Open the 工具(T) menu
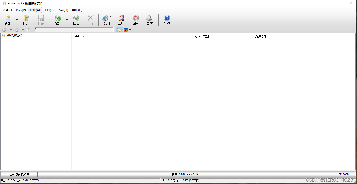The width and height of the screenshot is (357, 184). pyautogui.click(x=49, y=10)
